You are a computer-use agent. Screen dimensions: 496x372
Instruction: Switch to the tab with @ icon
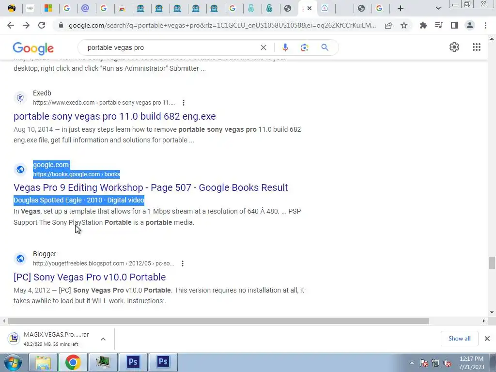coord(85,9)
